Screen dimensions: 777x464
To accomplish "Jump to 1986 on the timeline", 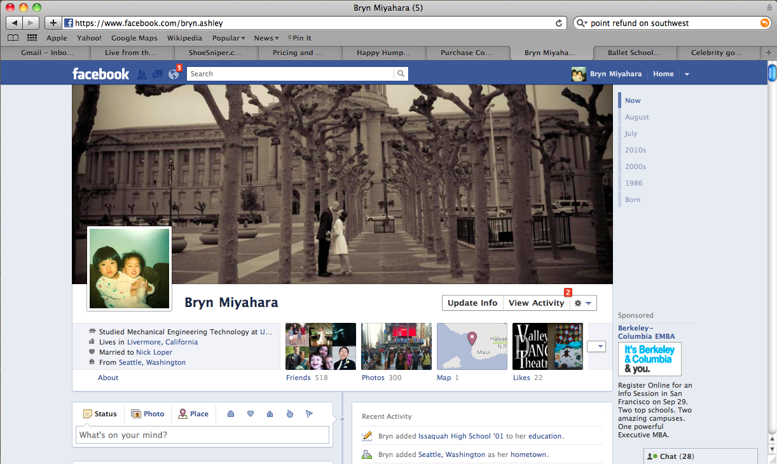I will (x=633, y=183).
